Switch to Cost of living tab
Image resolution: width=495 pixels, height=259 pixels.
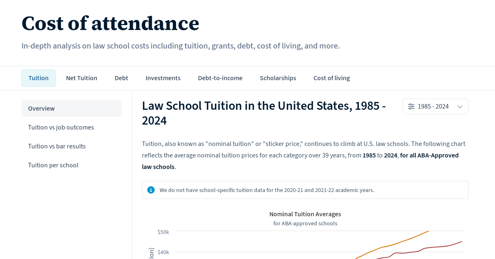tap(332, 78)
